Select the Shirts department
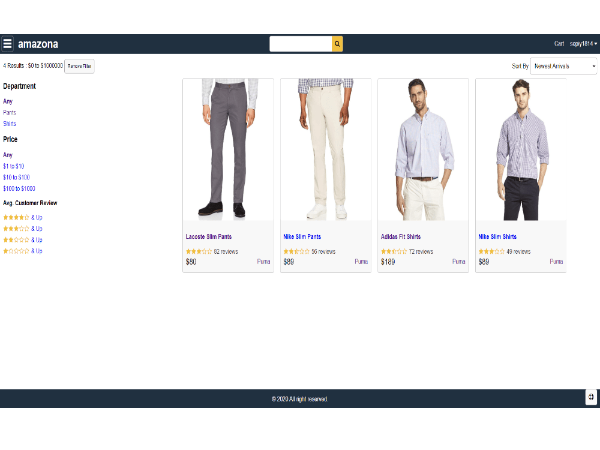This screenshot has width=600, height=450. click(x=9, y=124)
